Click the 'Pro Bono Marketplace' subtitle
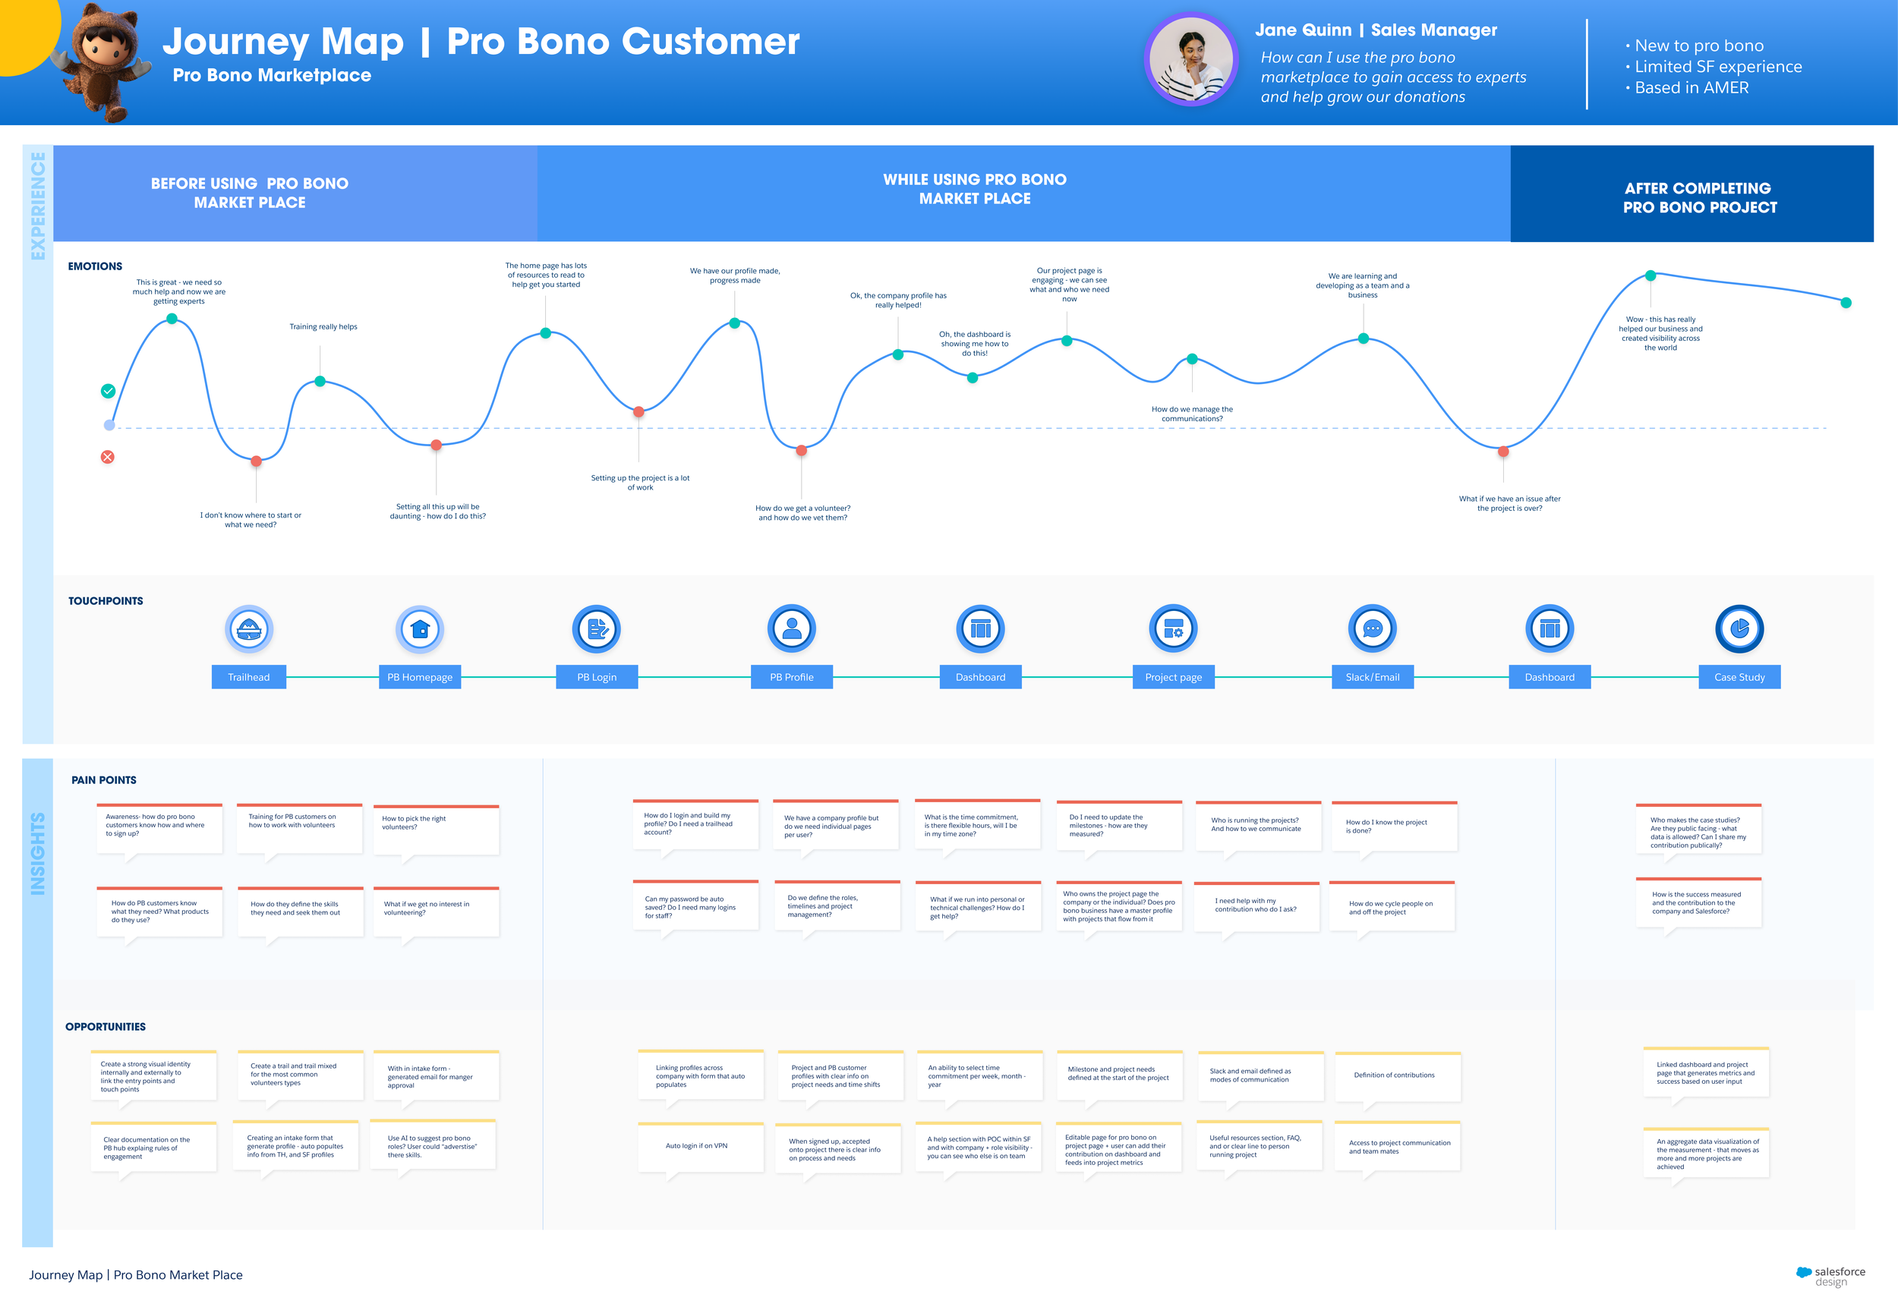This screenshot has width=1898, height=1313. [x=272, y=75]
